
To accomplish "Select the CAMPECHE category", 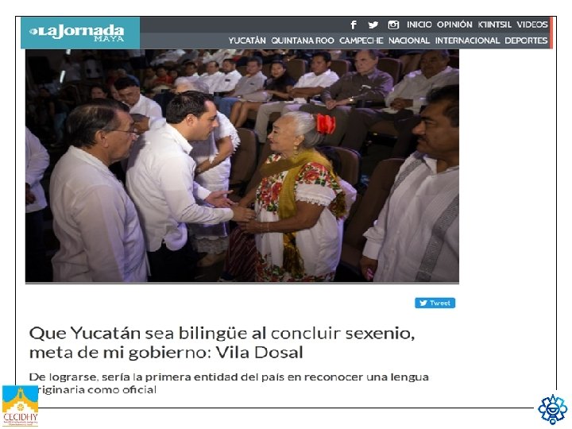I will pos(361,41).
